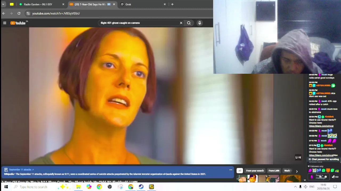Close the YouTube video tab

(x=114, y=4)
